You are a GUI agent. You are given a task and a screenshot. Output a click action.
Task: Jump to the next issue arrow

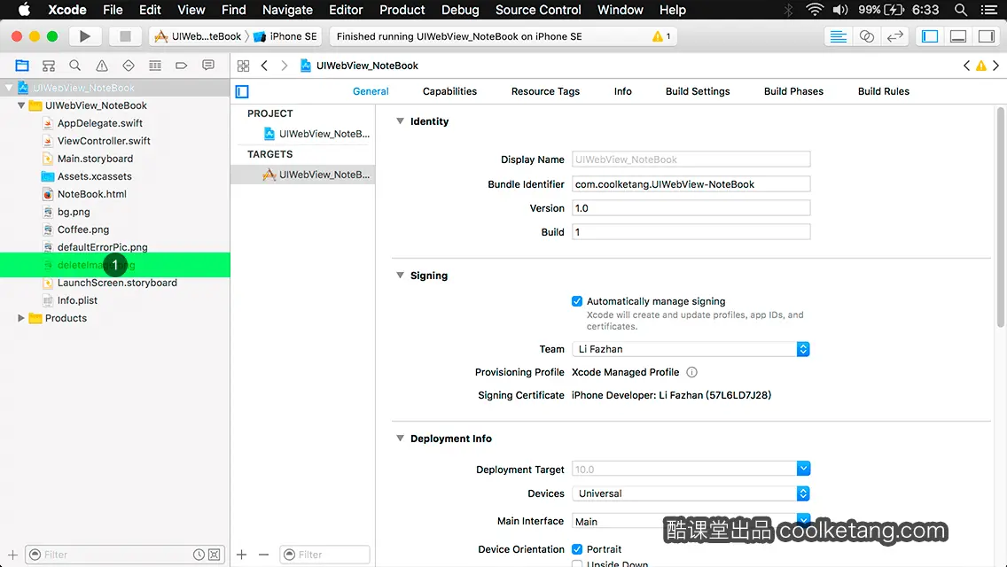point(996,66)
